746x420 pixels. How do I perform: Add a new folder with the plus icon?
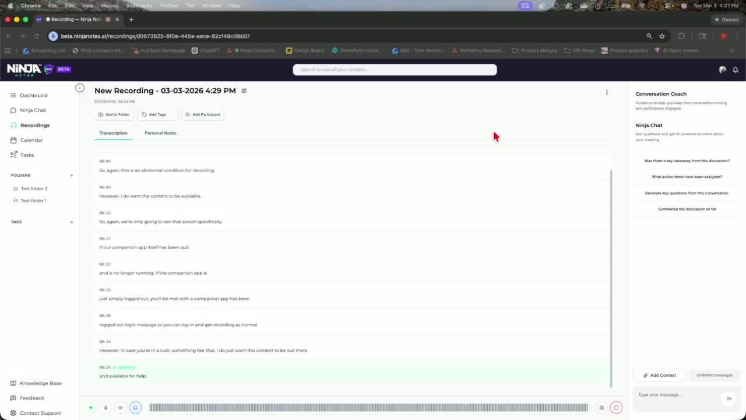point(72,175)
